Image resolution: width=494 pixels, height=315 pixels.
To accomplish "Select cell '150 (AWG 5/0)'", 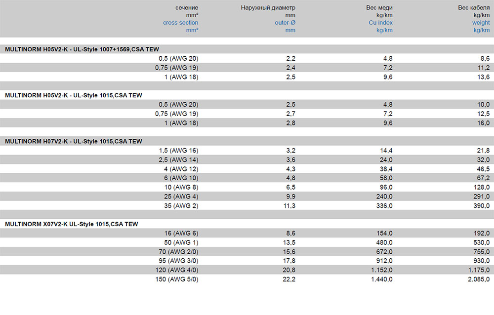I will coord(177,279).
